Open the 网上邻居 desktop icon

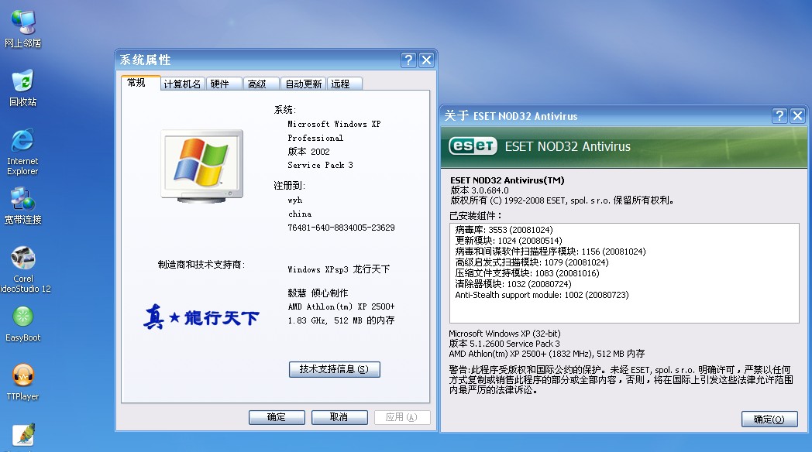[x=22, y=29]
